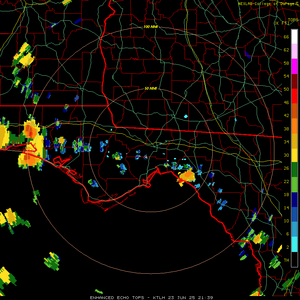Click the '2' legend value
300x300 pixels.
click(x=288, y=247)
